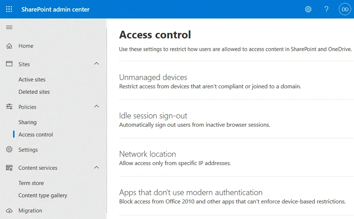Collapse the navigation with the hamburger icon
Image resolution: width=354 pixels, height=219 pixels.
coord(9,27)
